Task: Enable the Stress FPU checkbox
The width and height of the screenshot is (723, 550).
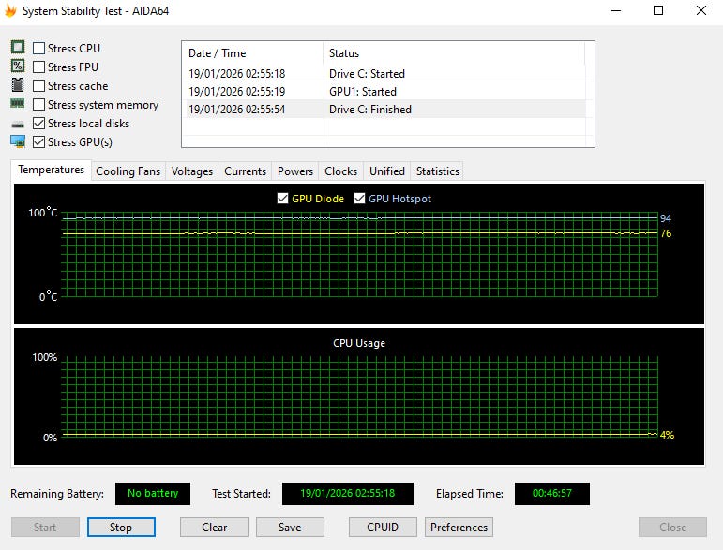Action: pos(38,67)
